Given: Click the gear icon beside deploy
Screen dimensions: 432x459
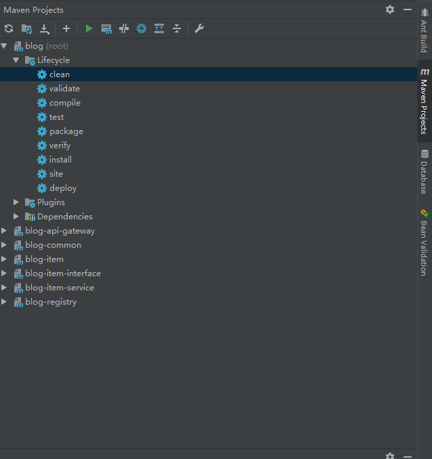Looking at the screenshot, I should pyautogui.click(x=42, y=188).
